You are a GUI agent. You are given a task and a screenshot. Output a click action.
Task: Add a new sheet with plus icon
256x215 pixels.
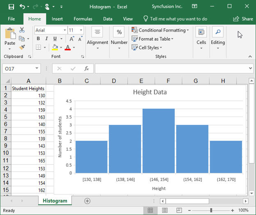pos(87,201)
